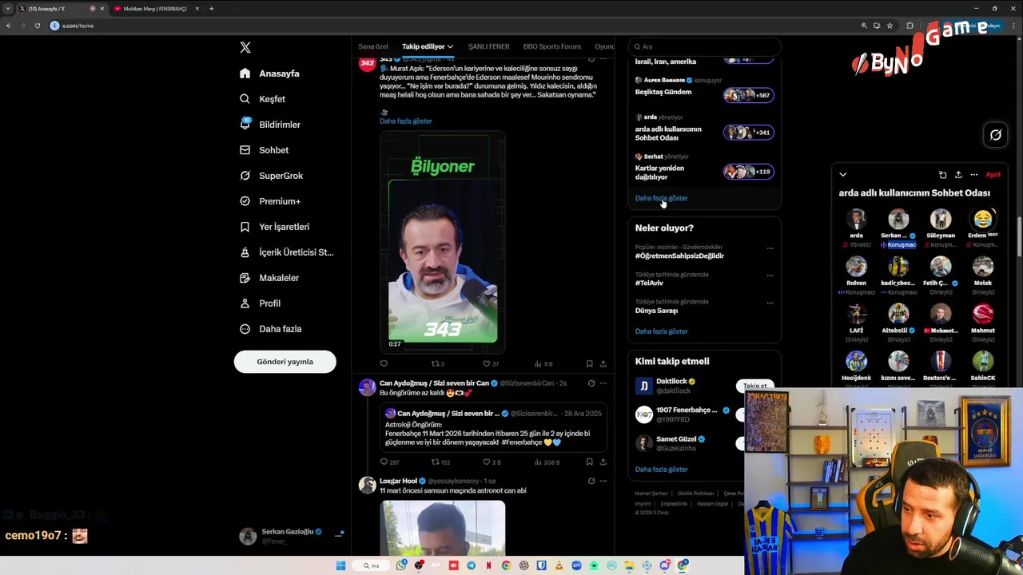The image size is (1023, 575).
Task: Switch to BBO Sports Forum tab
Action: click(551, 46)
